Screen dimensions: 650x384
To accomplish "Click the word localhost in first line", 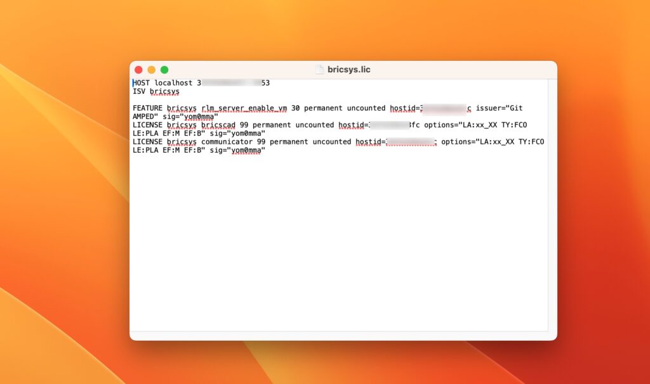I will (x=173, y=83).
